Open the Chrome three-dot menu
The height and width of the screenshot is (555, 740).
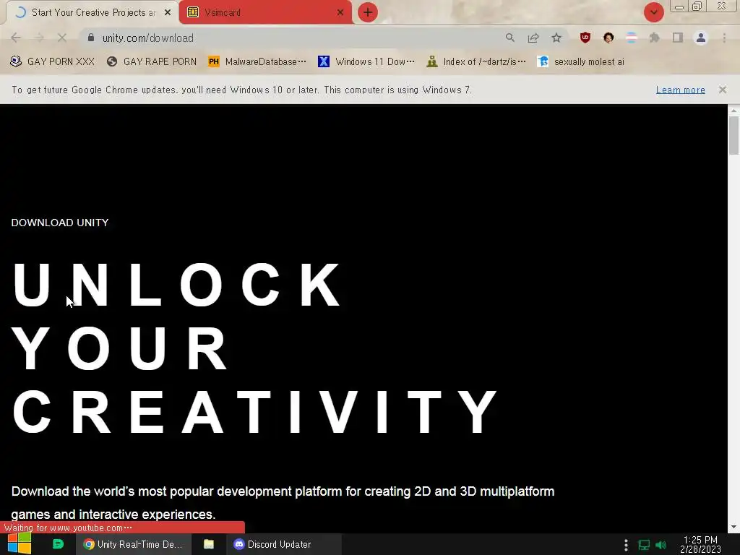pyautogui.click(x=724, y=38)
